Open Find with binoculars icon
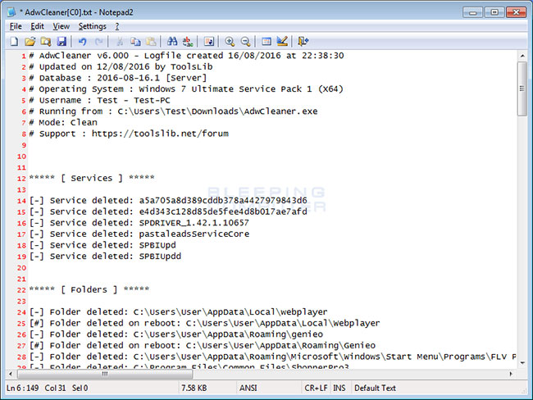This screenshot has width=533, height=400. [172, 42]
